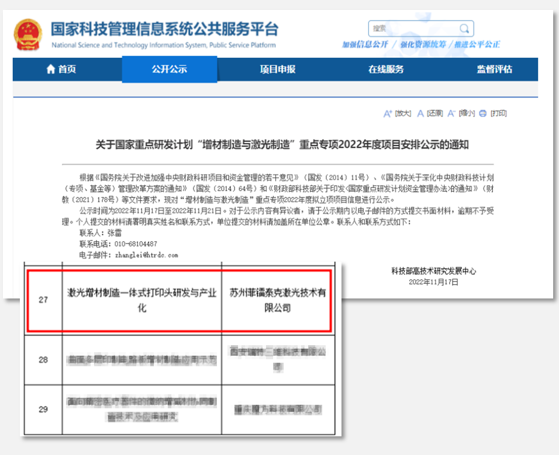
Task: Click the email address zhanglei@htrdc.com
Action: (x=146, y=255)
